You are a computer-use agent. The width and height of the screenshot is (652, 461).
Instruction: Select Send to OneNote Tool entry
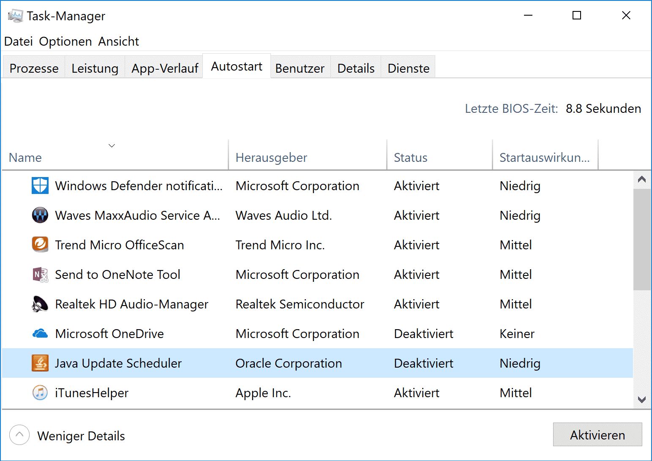coord(118,275)
